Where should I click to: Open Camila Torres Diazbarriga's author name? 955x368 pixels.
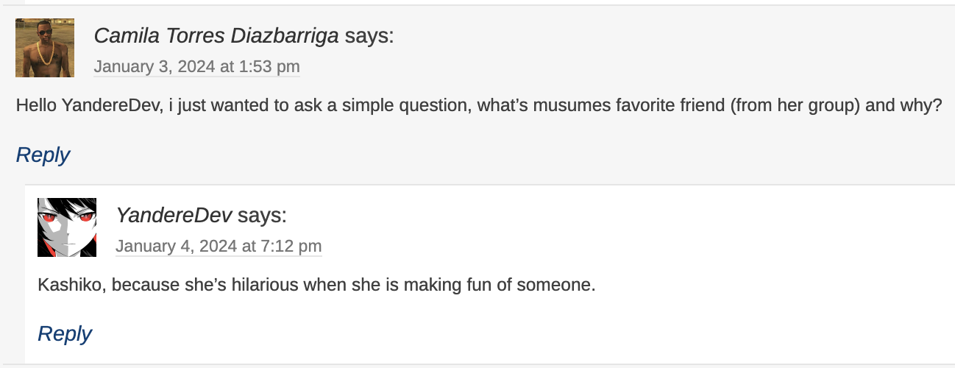(216, 35)
